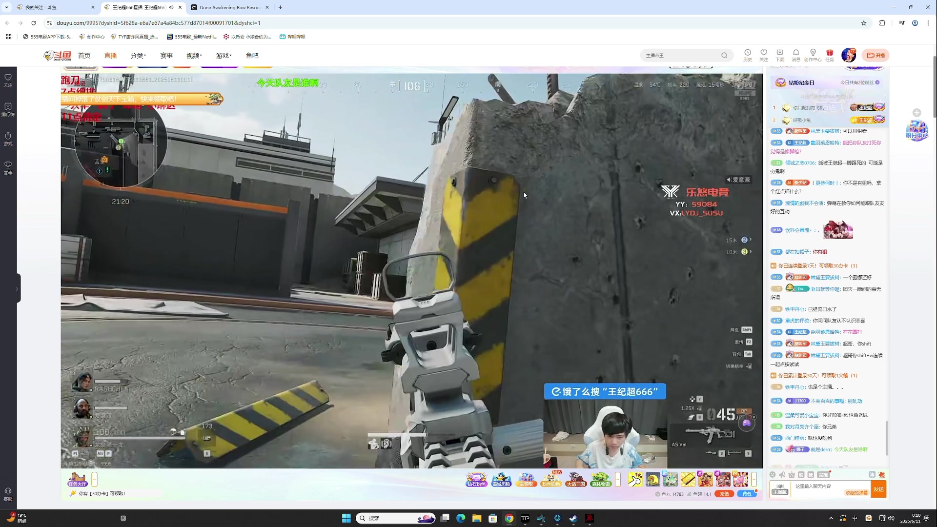Viewport: 937px width, 527px height.
Task: Switch to the 我的关注 - 斗鱼 browser tab
Action: coord(55,7)
